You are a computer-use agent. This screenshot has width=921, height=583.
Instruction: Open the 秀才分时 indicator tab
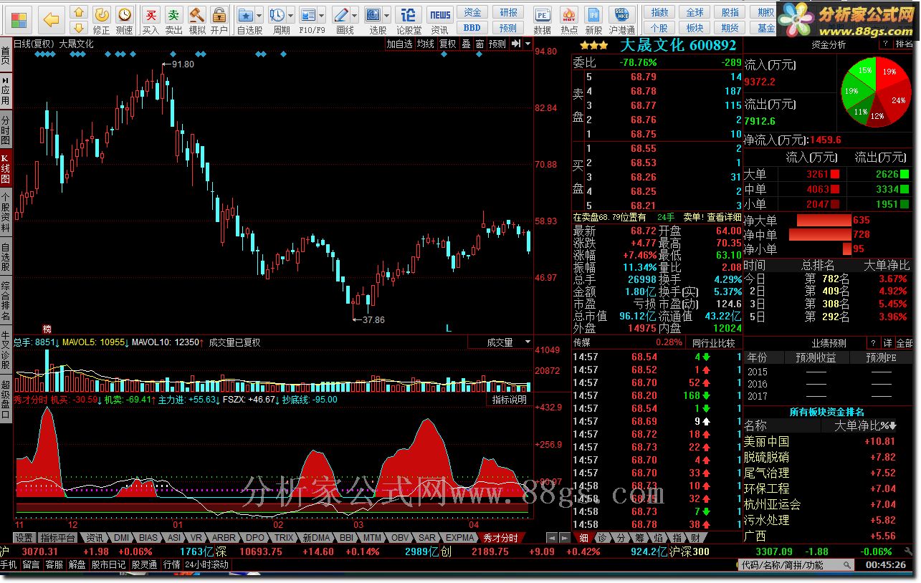(501, 538)
